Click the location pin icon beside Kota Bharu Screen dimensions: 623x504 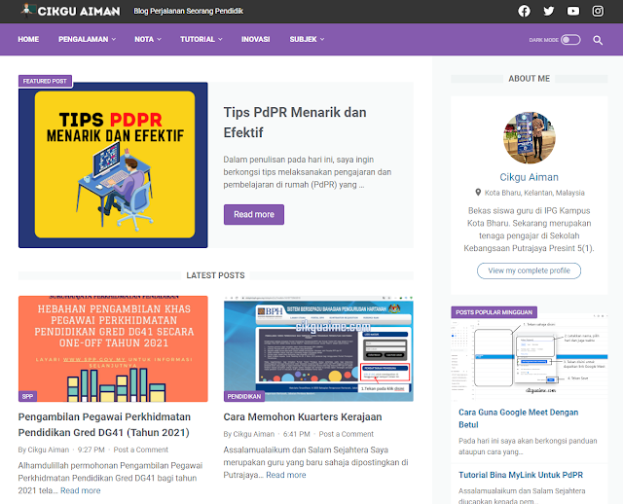point(478,193)
